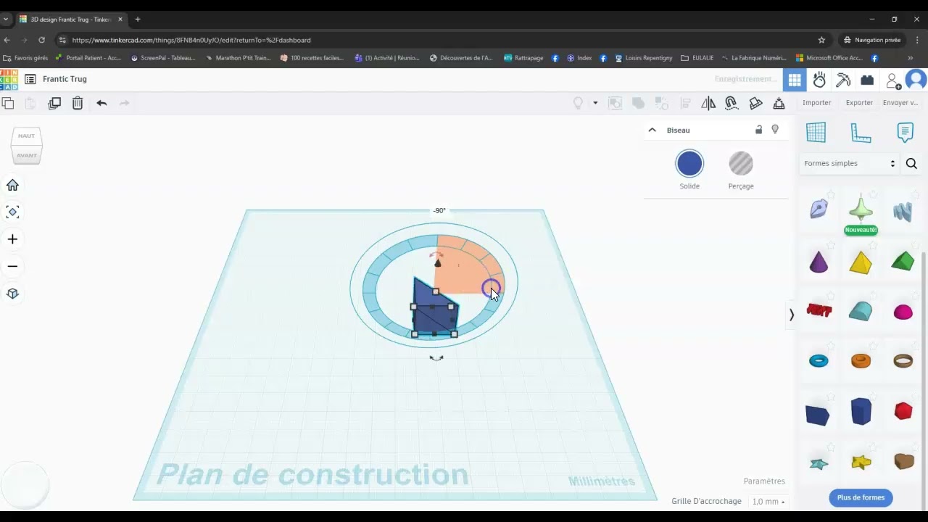928x522 pixels.
Task: Add the blue torus shape
Action: pyautogui.click(x=819, y=361)
